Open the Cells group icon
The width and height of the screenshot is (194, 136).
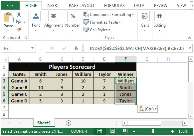145,16
